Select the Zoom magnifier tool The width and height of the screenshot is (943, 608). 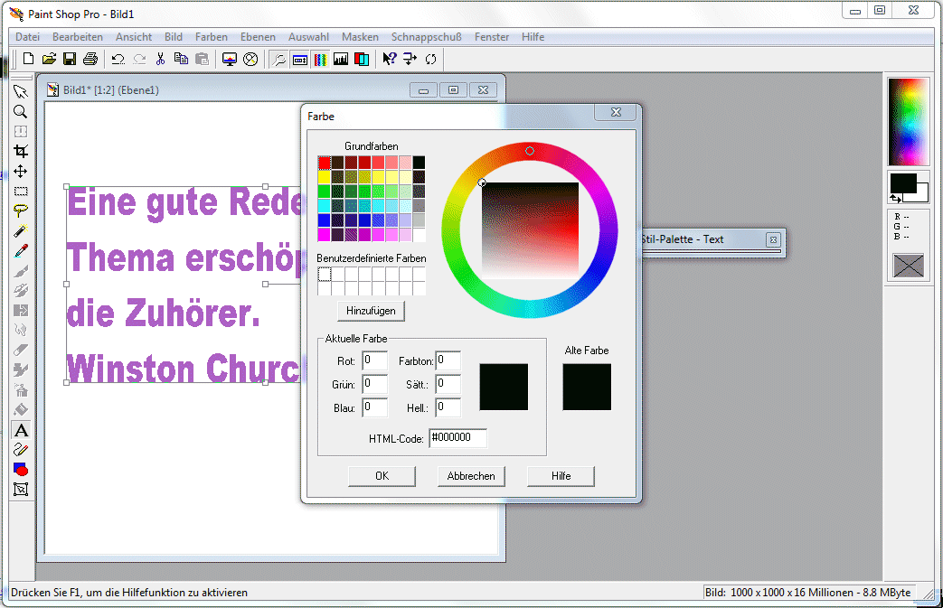point(21,112)
